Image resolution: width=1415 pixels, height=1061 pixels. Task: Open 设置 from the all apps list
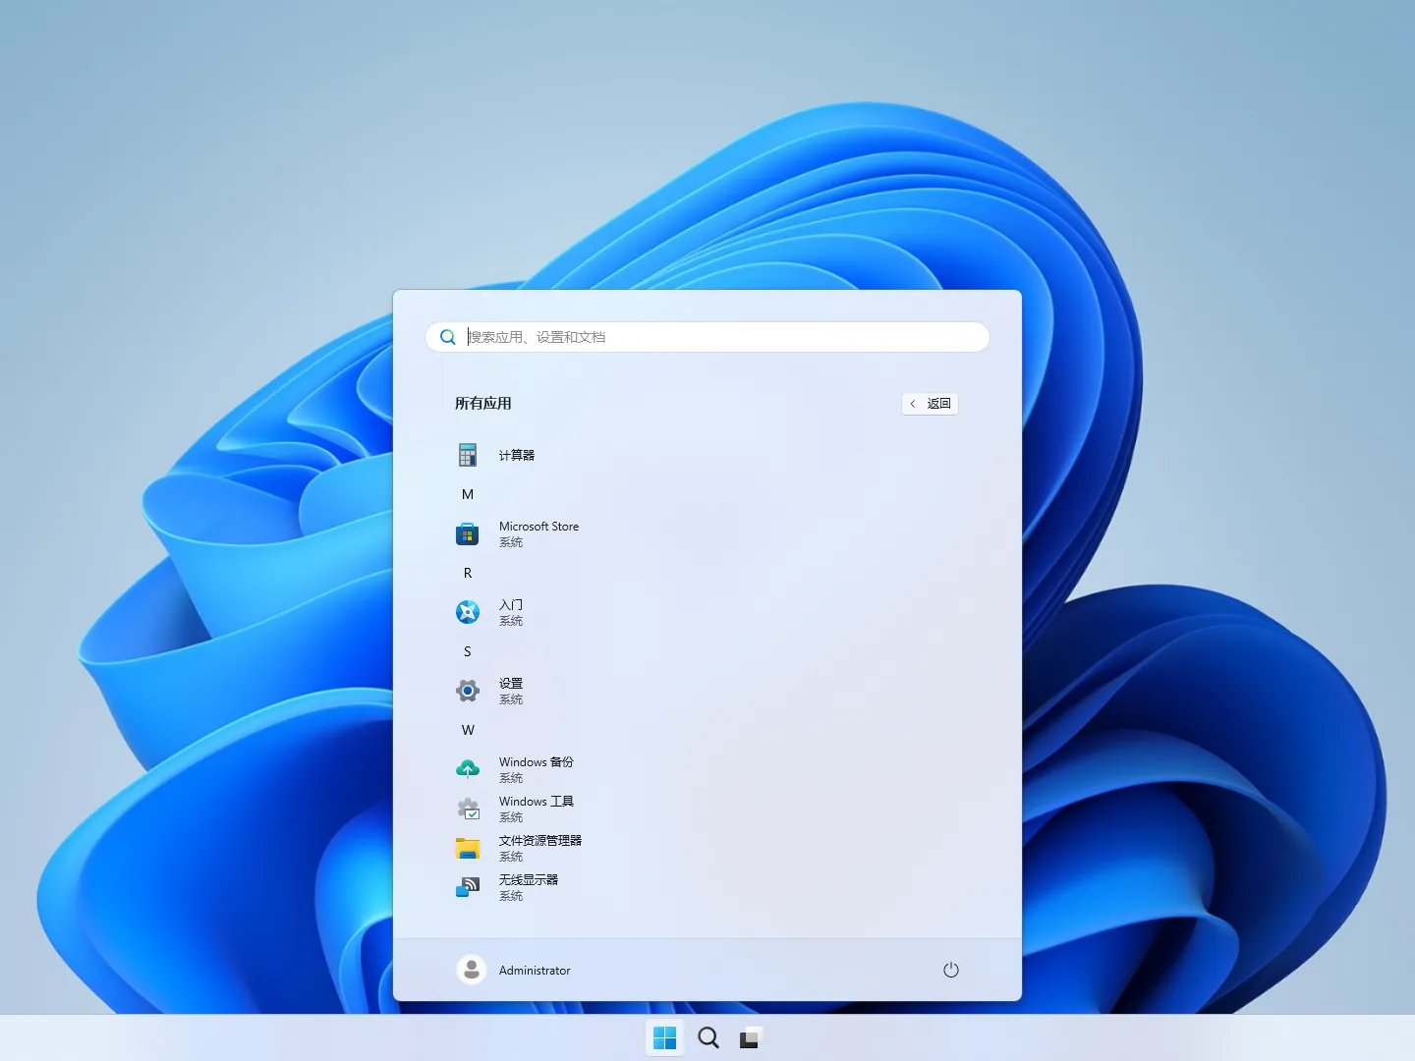[x=510, y=691]
